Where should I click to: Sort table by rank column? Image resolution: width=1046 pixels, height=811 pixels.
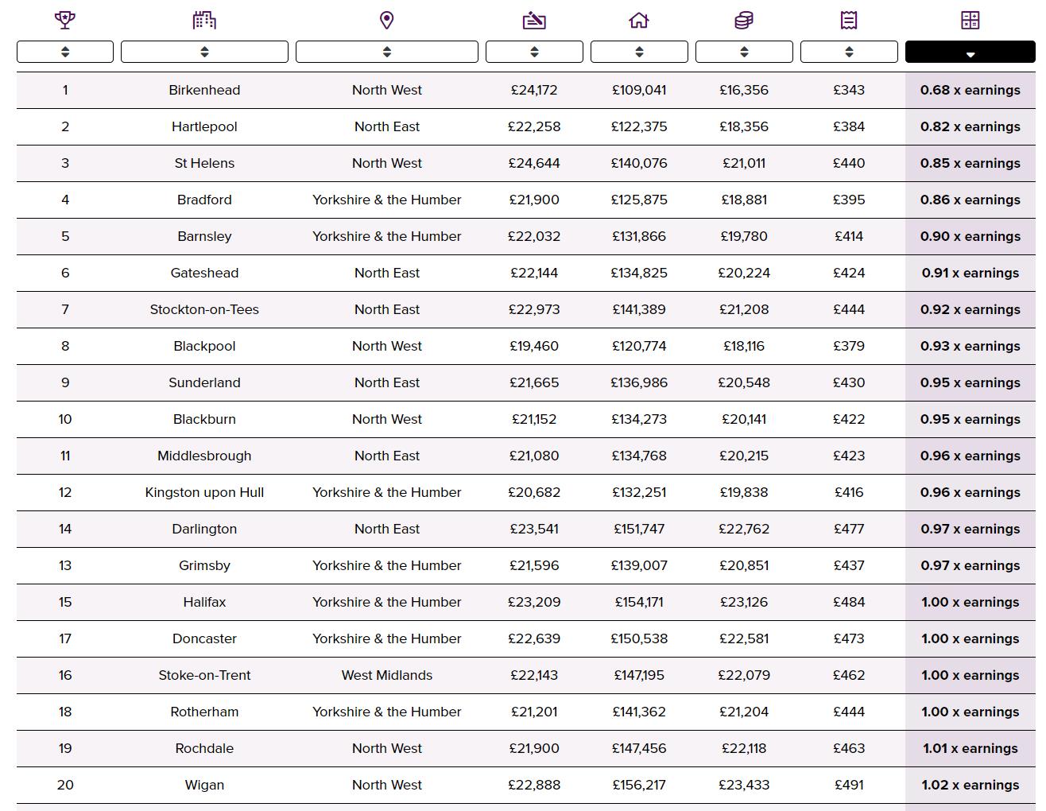(x=65, y=52)
